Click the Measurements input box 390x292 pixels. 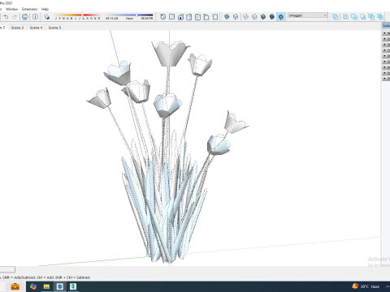coord(7,269)
